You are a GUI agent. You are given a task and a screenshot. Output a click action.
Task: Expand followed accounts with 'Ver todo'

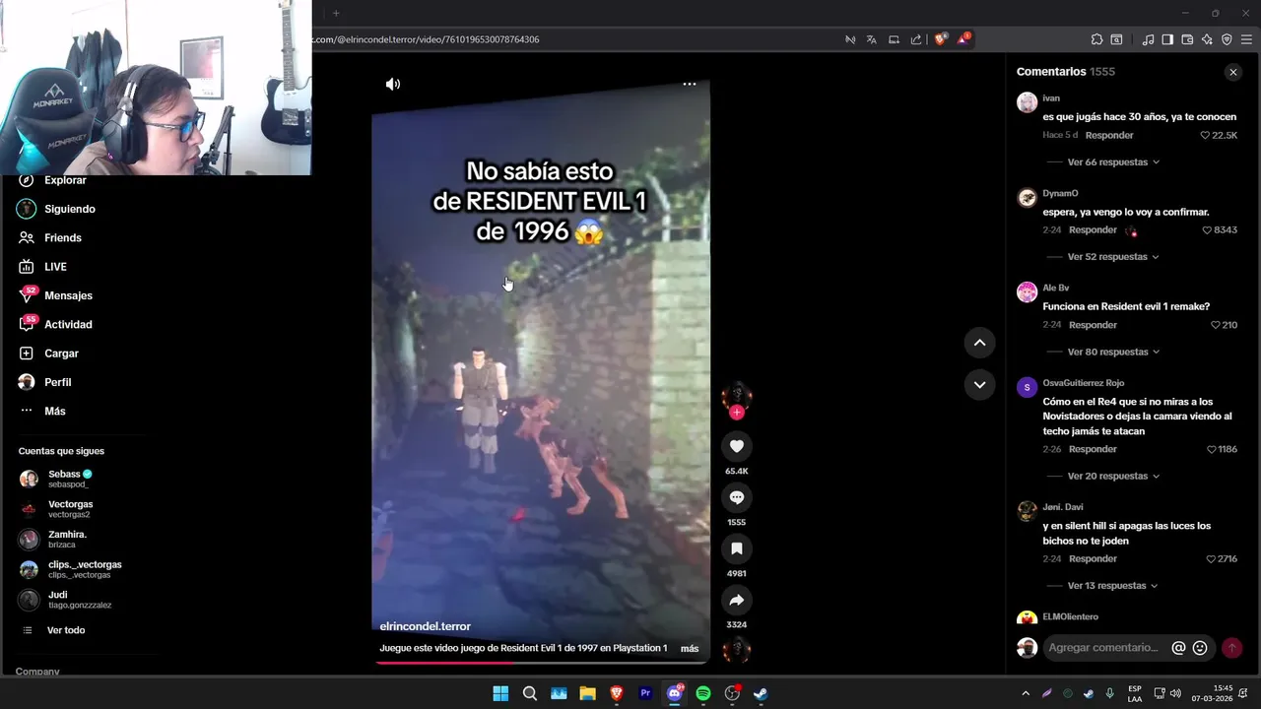tap(66, 630)
